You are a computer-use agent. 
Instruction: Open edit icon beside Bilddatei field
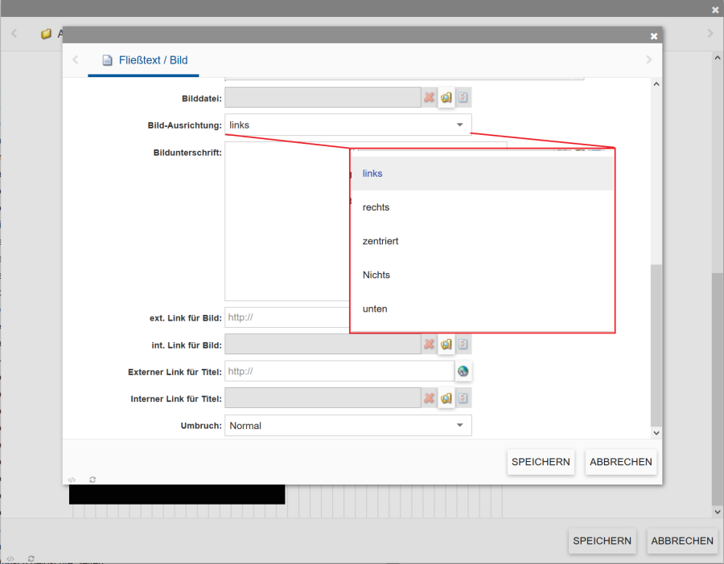463,98
